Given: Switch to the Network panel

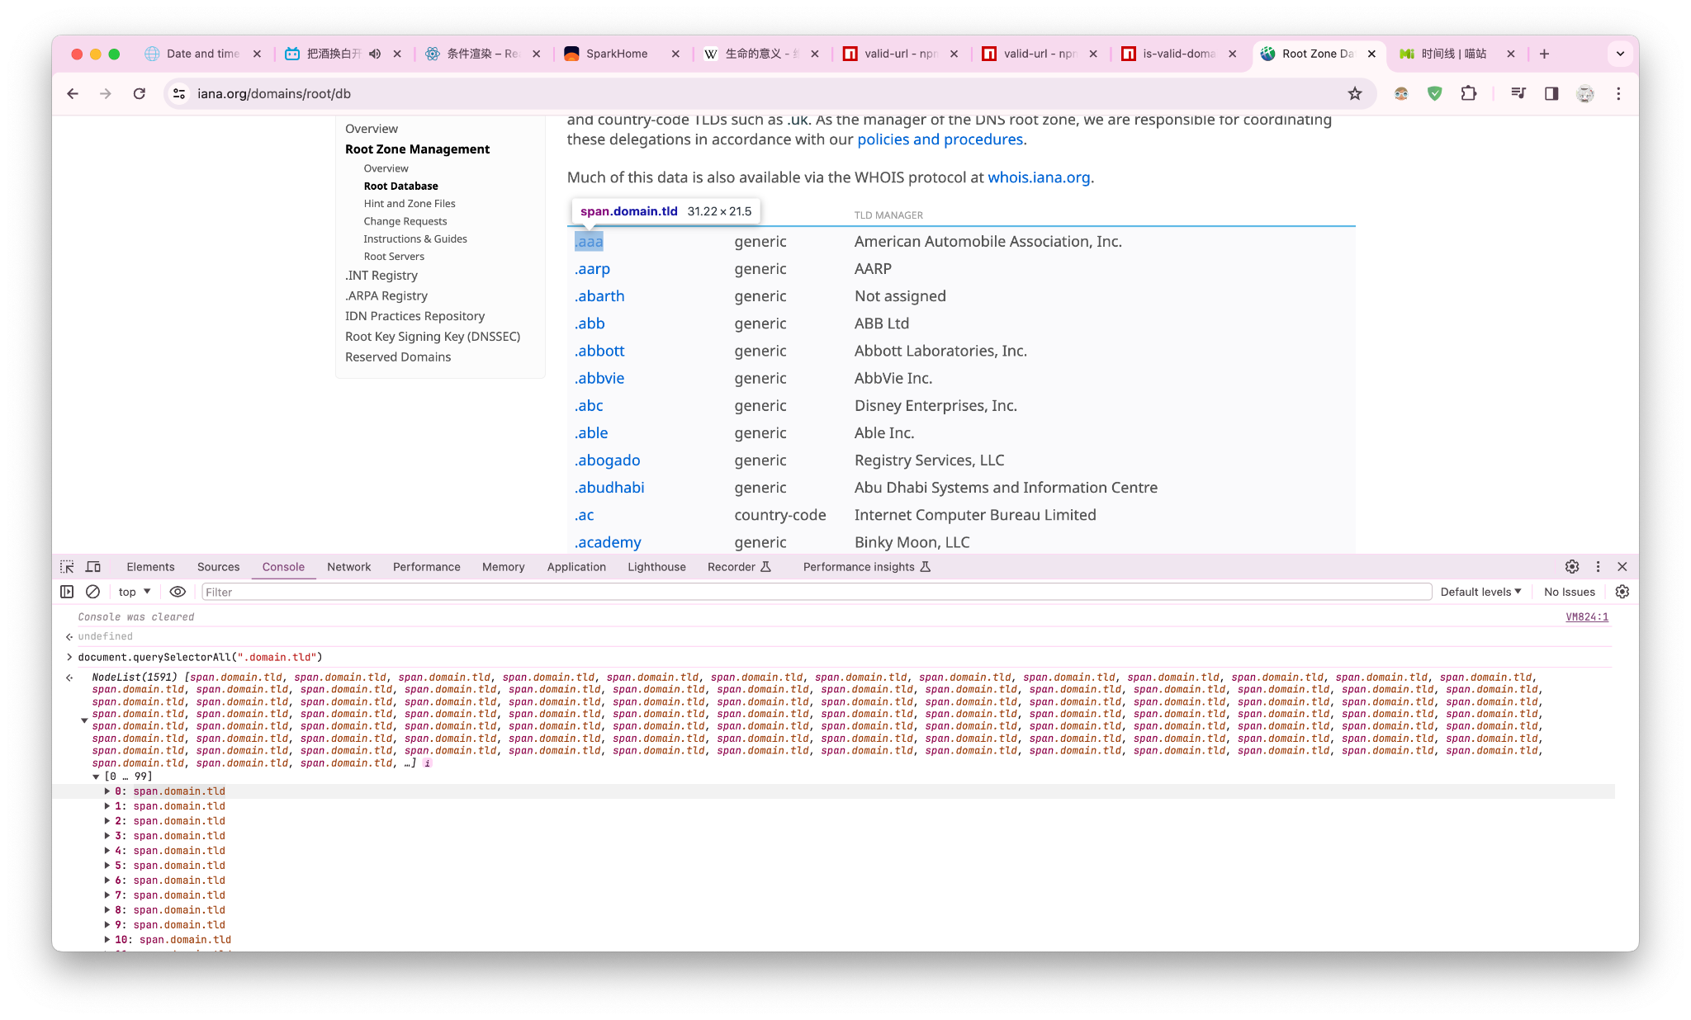Looking at the screenshot, I should pyautogui.click(x=348, y=567).
